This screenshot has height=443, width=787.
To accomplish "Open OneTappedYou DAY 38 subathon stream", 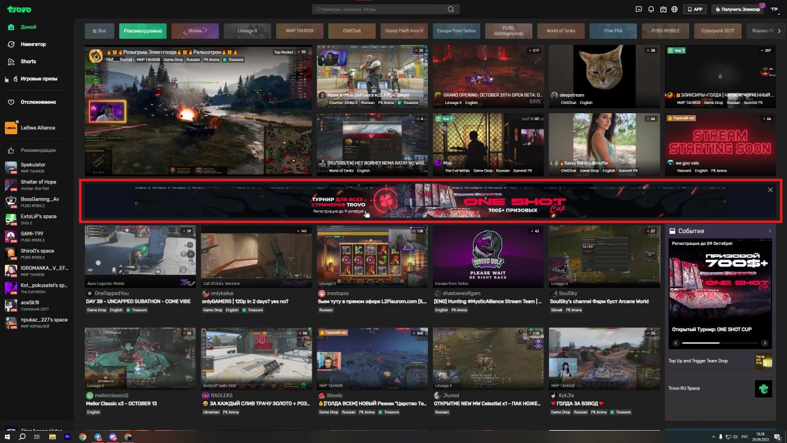I will (x=140, y=257).
